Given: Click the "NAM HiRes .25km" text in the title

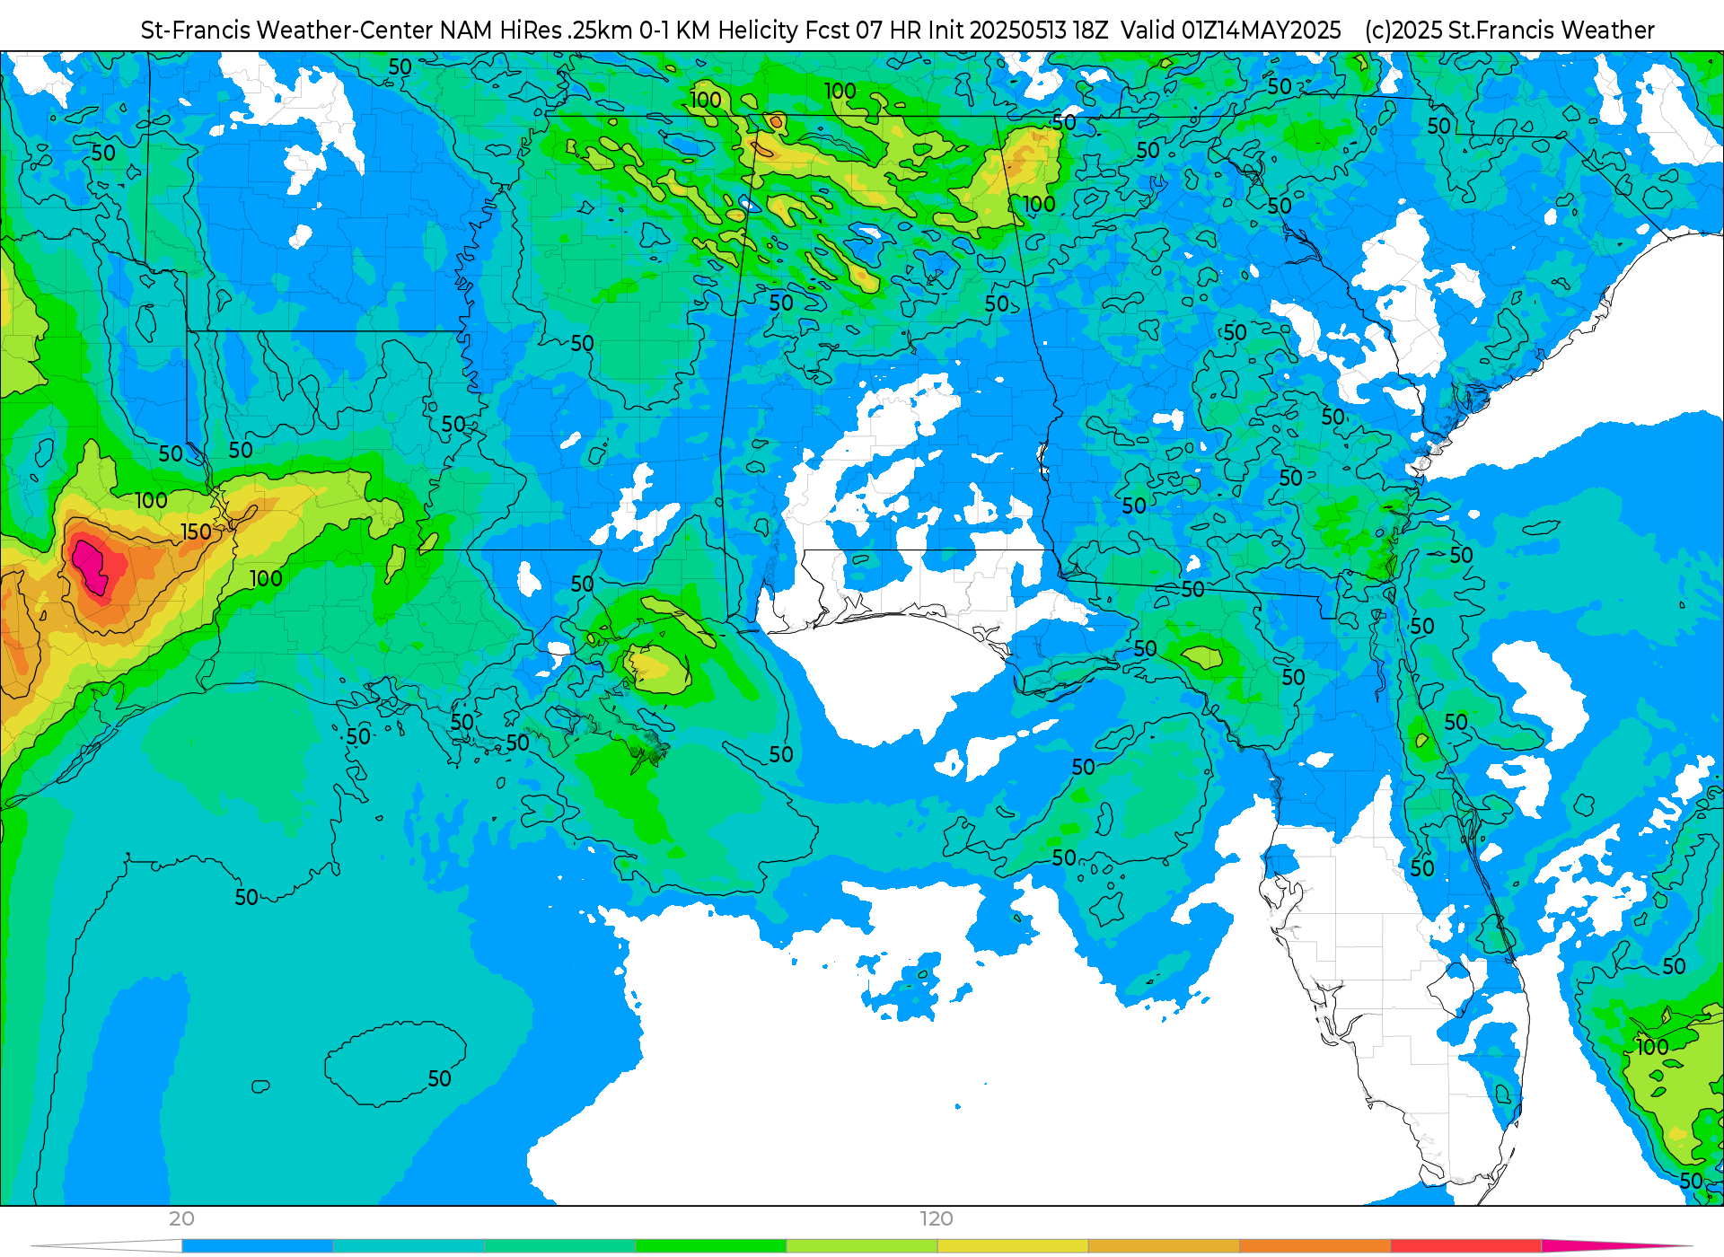Looking at the screenshot, I should coord(536,30).
